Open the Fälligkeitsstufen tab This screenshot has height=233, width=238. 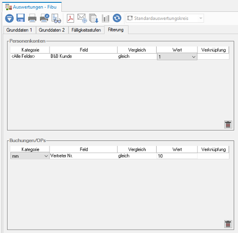[86, 30]
